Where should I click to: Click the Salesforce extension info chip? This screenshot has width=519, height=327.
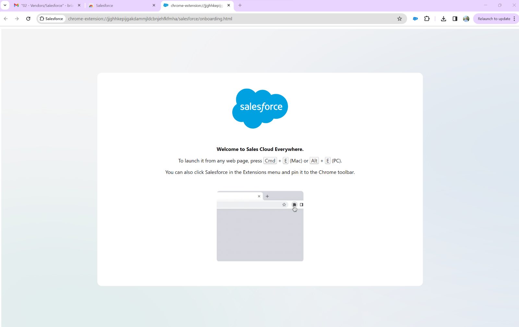pos(52,19)
